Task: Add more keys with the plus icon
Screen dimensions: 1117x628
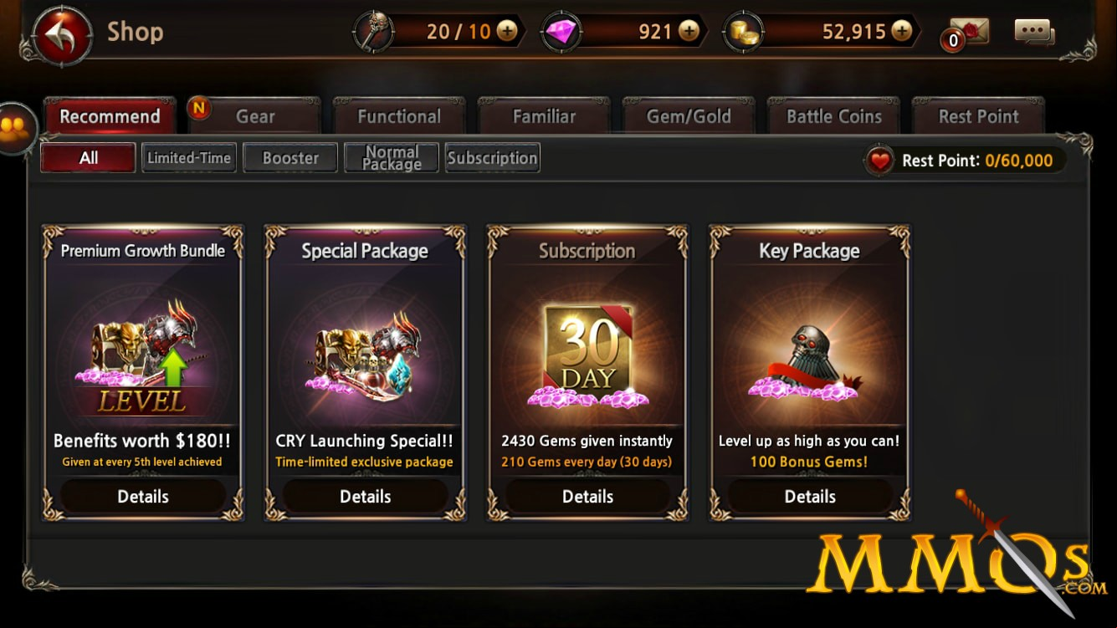Action: coord(507,32)
